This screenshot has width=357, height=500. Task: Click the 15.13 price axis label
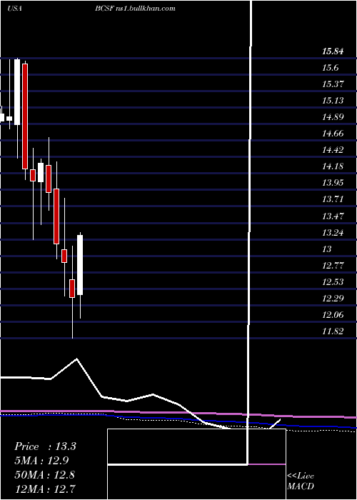pos(333,101)
